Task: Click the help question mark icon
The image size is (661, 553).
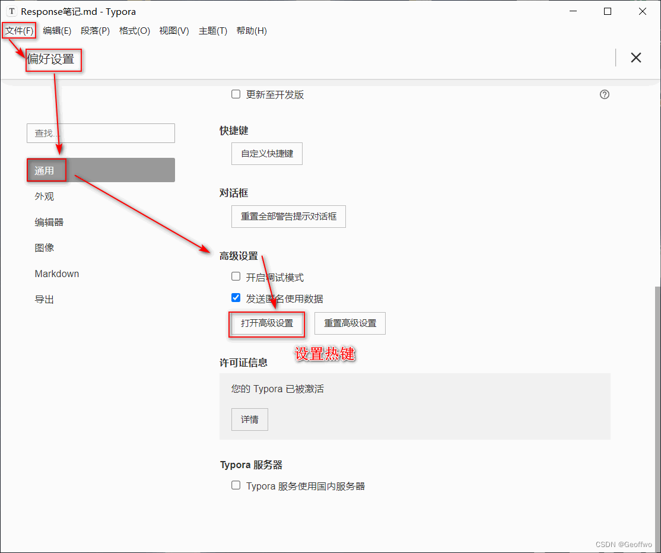Action: pyautogui.click(x=605, y=94)
